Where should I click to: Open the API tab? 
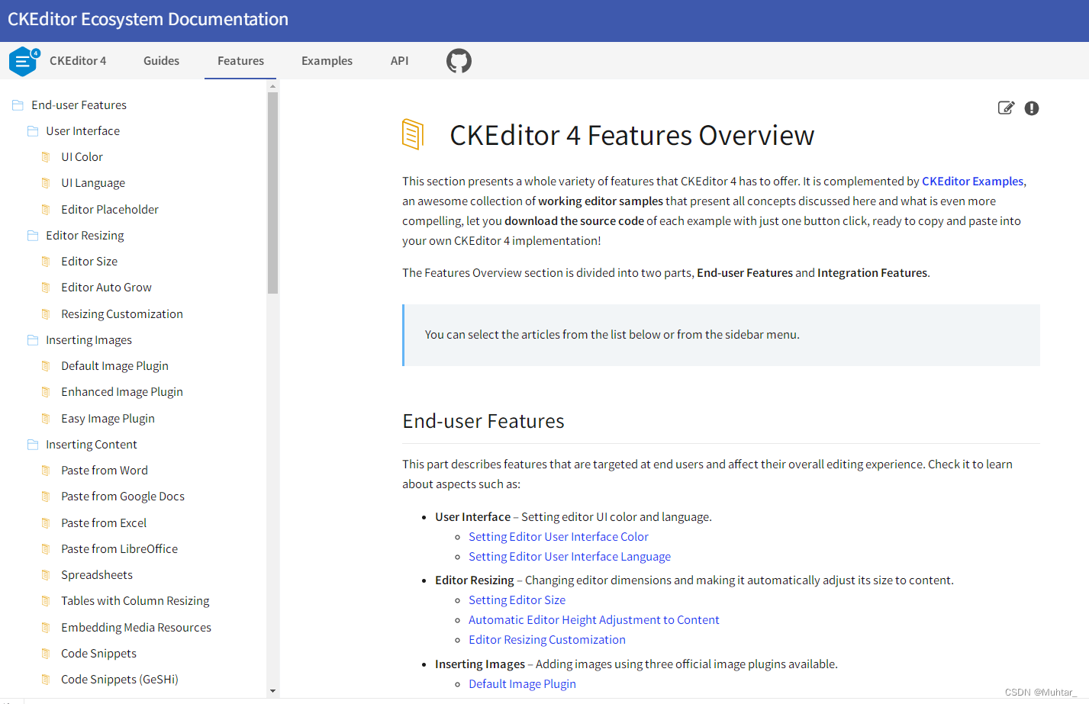coord(399,61)
